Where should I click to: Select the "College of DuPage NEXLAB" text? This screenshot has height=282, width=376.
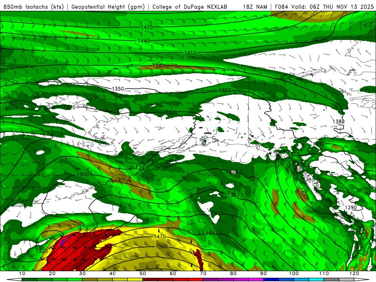tap(189, 7)
